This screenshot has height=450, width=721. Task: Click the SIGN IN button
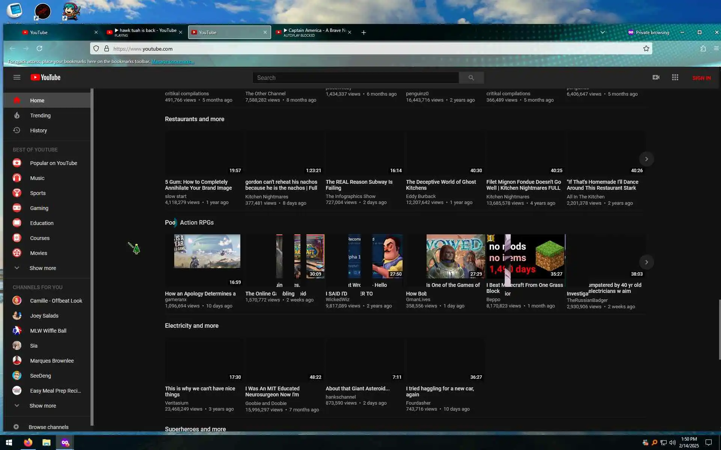701,78
